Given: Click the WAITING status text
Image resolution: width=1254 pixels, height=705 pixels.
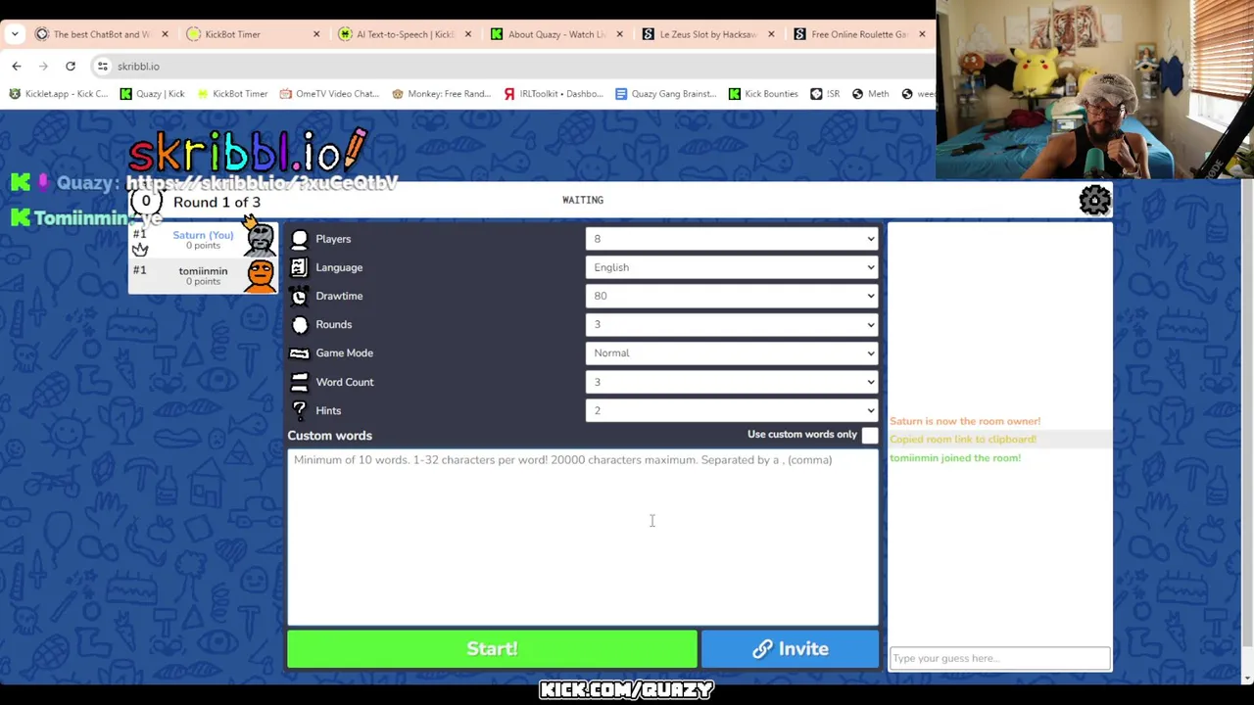Looking at the screenshot, I should [x=583, y=200].
